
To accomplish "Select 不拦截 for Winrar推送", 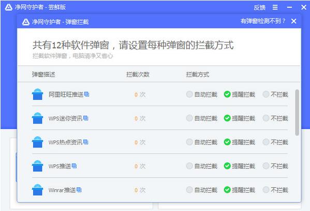I will [x=275, y=190].
